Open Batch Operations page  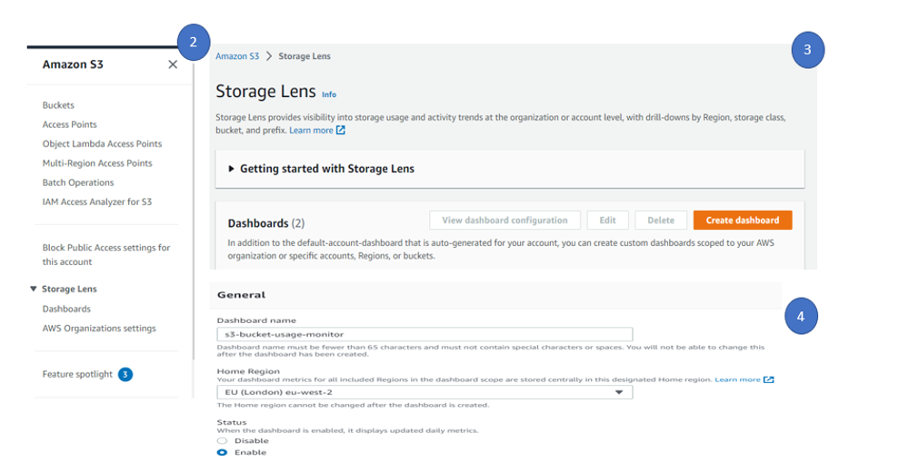pos(78,182)
